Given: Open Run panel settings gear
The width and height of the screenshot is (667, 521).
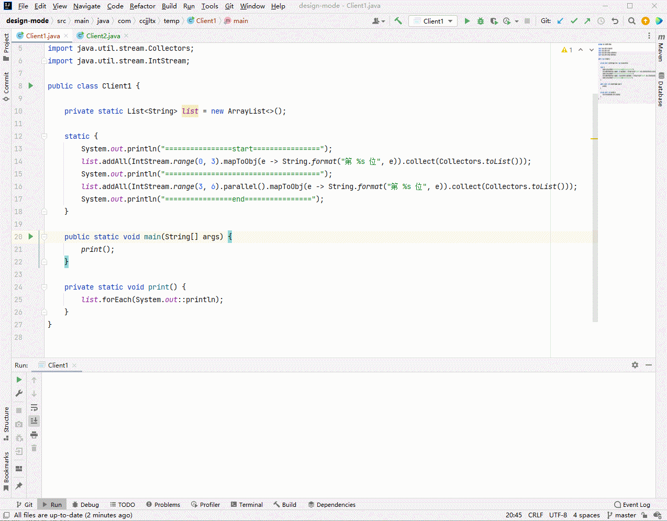Looking at the screenshot, I should 635,365.
